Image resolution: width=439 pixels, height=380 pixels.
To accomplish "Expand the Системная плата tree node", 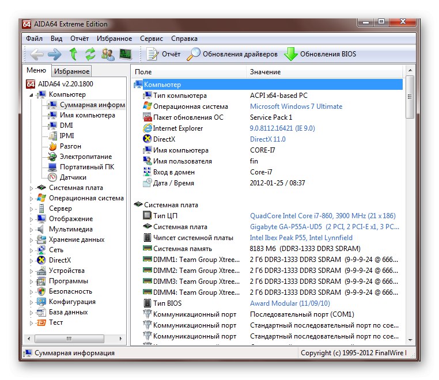I will coord(32,188).
